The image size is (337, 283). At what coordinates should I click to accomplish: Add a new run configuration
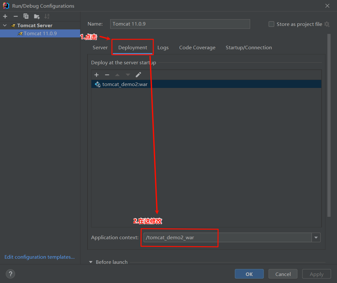5,16
